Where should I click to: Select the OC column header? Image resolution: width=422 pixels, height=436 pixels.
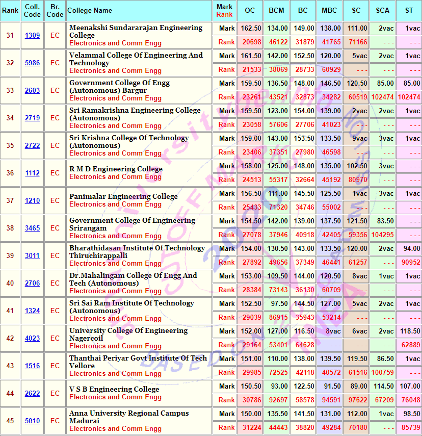[x=250, y=11]
